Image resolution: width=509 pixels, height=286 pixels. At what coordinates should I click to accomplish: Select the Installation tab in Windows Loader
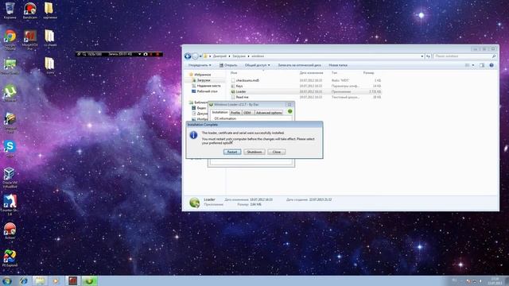220,112
